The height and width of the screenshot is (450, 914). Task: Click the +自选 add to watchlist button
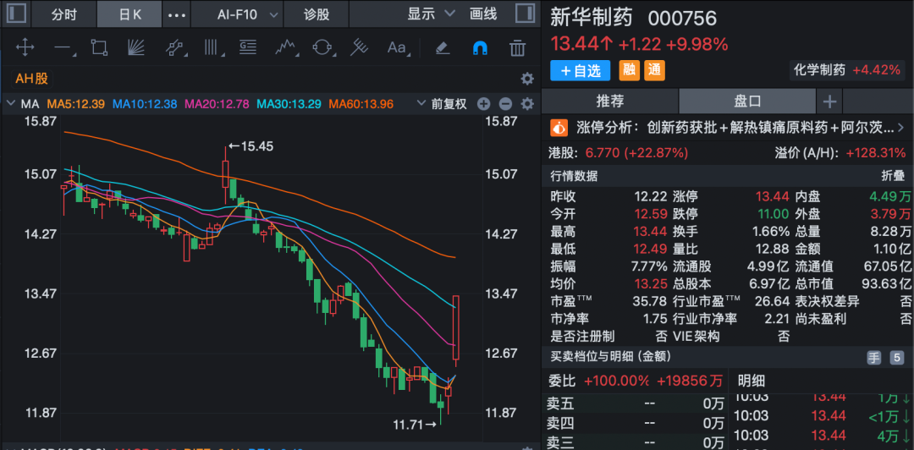[580, 70]
